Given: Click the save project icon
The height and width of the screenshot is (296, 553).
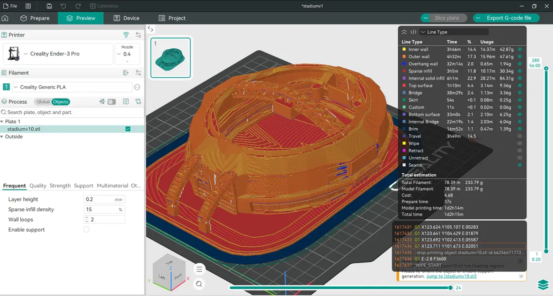Looking at the screenshot, I should tap(50, 6).
